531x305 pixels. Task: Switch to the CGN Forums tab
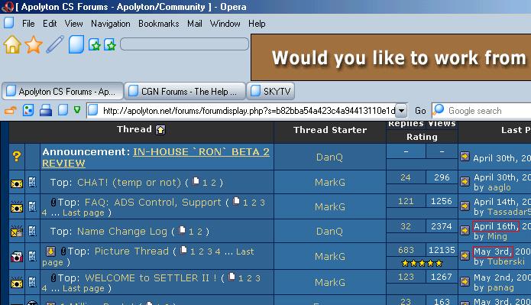coord(185,91)
